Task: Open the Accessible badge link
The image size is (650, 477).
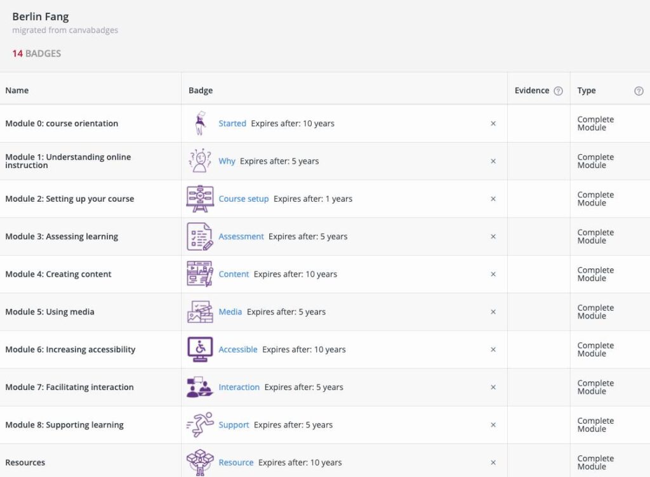Action: pyautogui.click(x=238, y=350)
